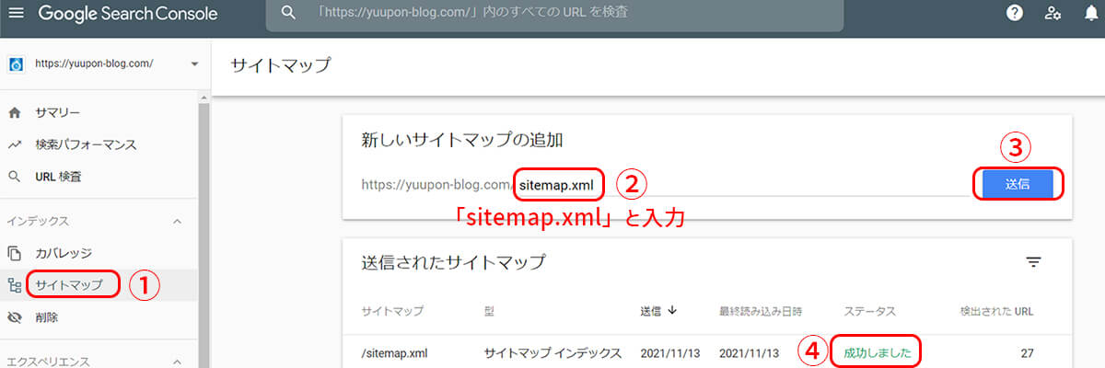Sort by the 送信 column header
Image resolution: width=1105 pixels, height=368 pixels.
click(x=650, y=311)
